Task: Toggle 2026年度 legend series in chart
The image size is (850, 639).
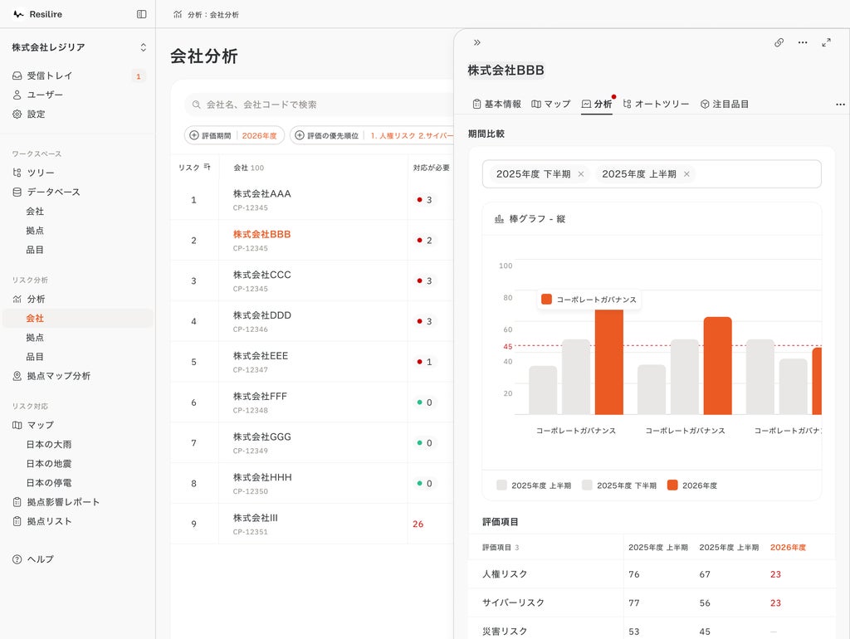Action: (691, 485)
